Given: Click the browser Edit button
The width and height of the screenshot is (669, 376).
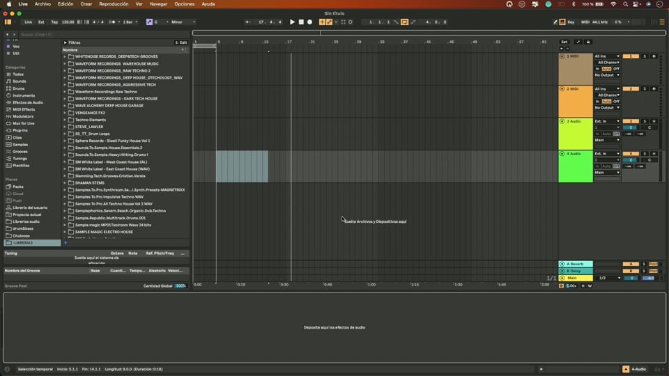Looking at the screenshot, I should pos(181,42).
